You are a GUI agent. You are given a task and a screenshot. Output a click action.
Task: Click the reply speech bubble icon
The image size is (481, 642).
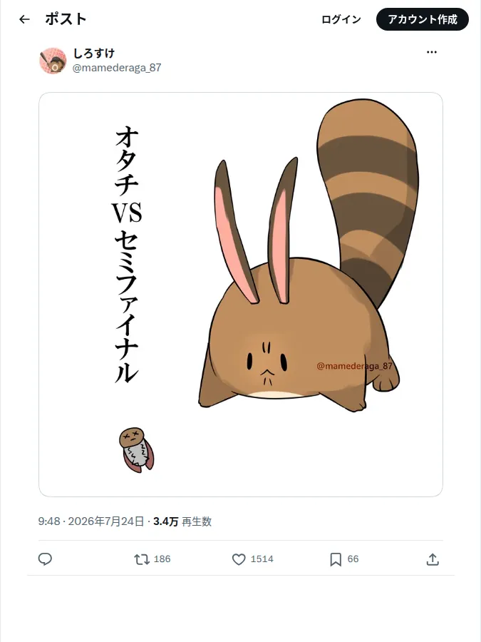click(45, 559)
